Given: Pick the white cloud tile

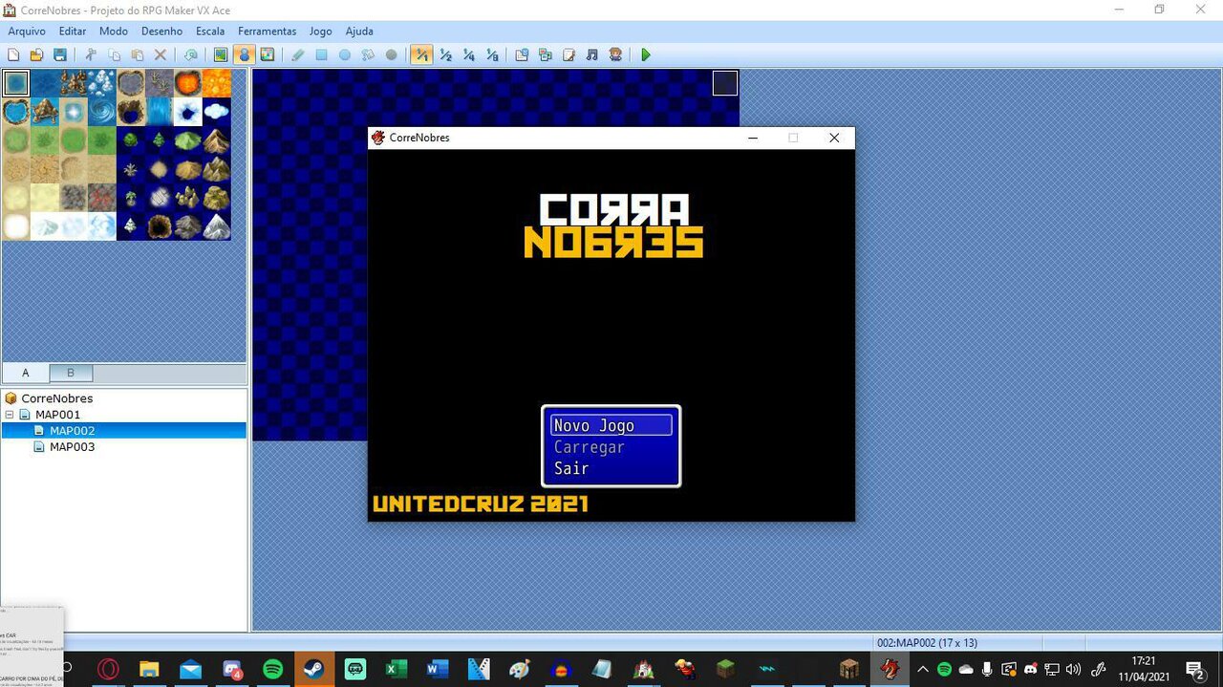Looking at the screenshot, I should point(217,112).
